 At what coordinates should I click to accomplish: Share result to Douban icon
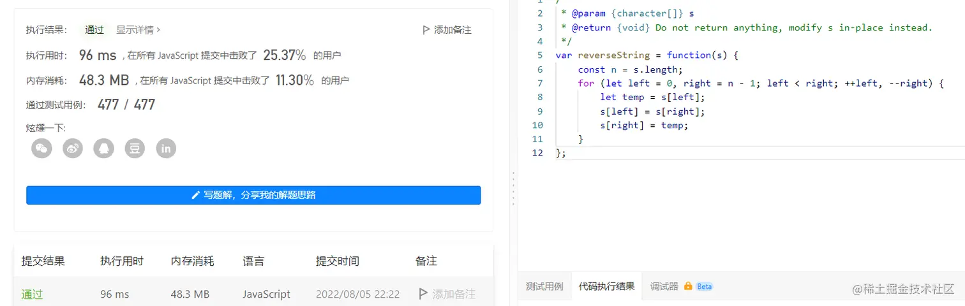click(x=135, y=149)
